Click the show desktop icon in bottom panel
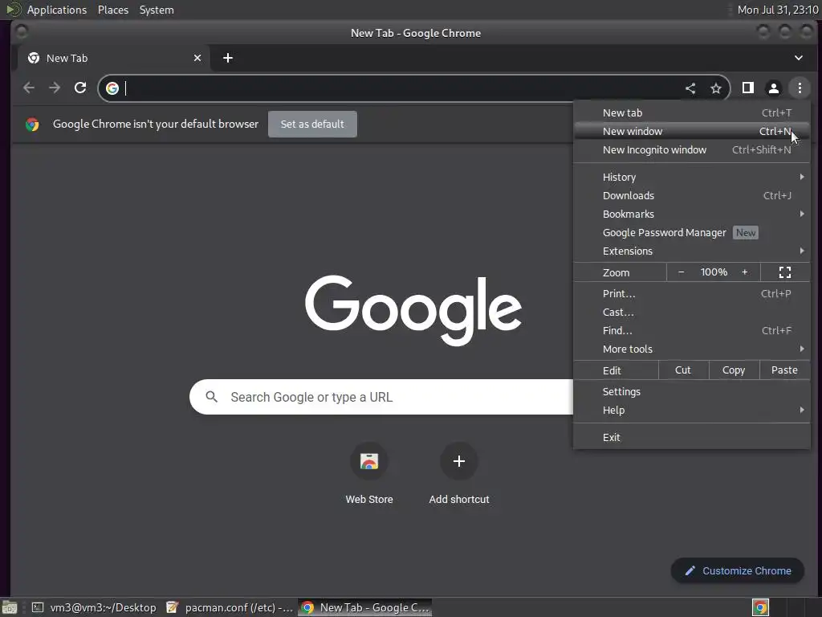Viewport: 822px width, 617px height. [10, 607]
